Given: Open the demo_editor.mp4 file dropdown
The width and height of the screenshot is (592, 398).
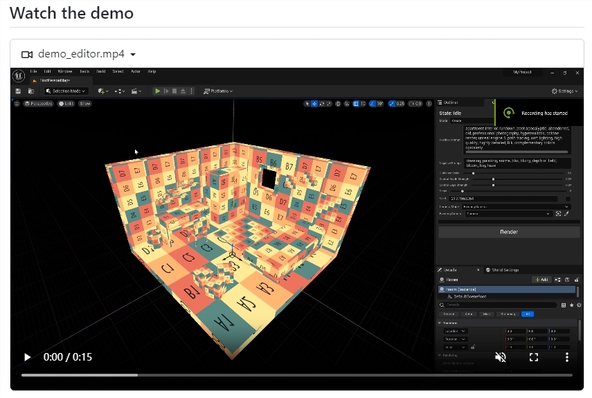Looking at the screenshot, I should click(132, 54).
